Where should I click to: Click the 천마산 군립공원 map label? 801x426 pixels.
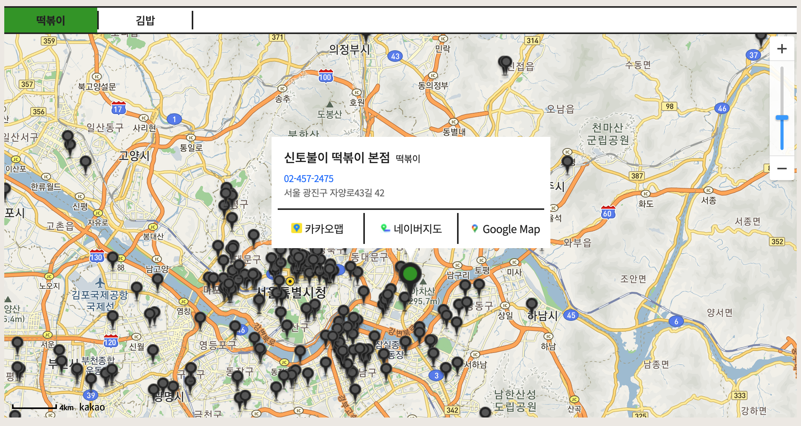(608, 134)
